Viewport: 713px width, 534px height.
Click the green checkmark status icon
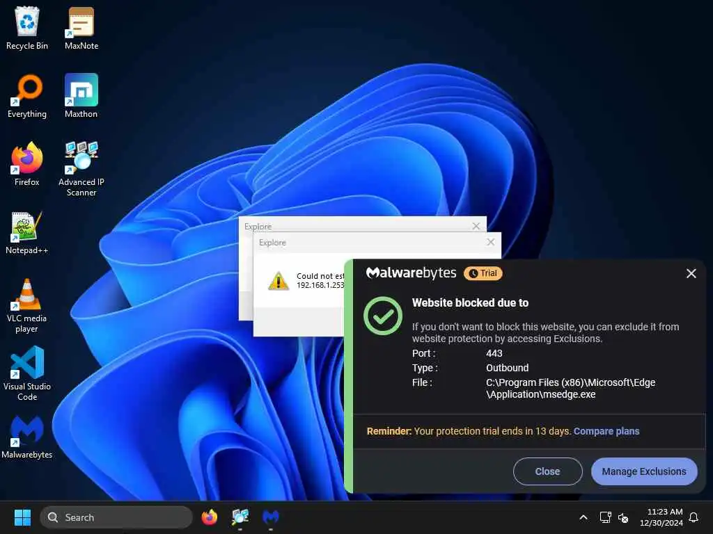coord(383,316)
